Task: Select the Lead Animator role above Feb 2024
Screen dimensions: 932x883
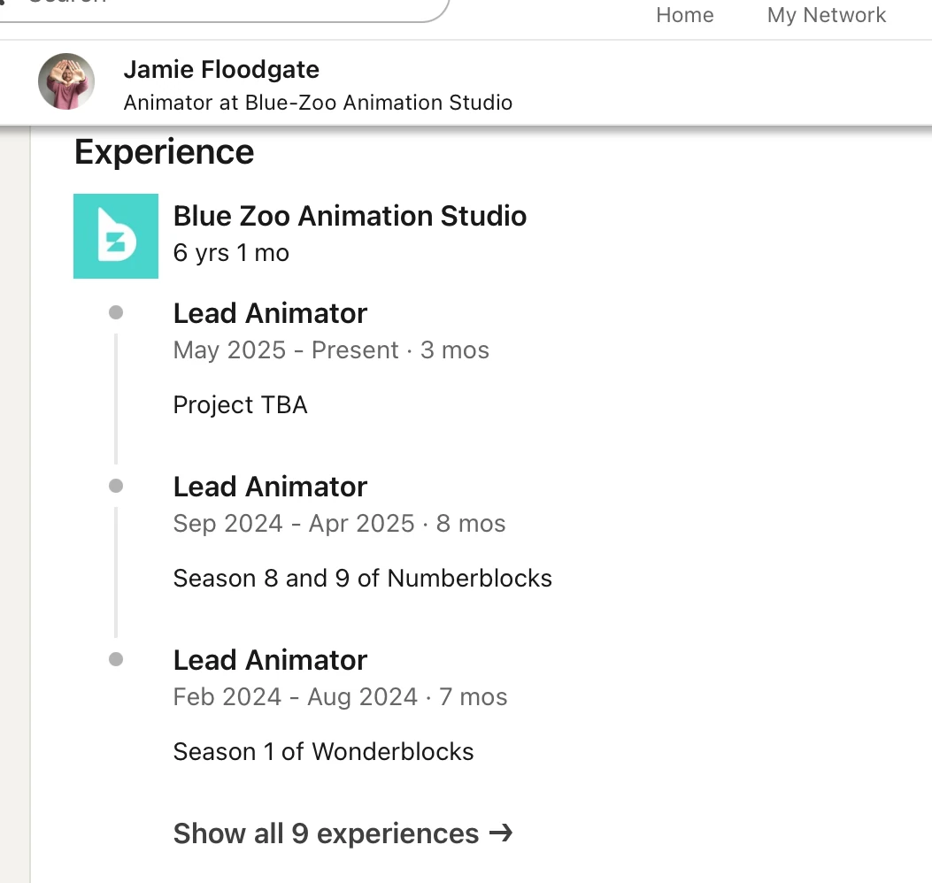Action: [x=270, y=660]
